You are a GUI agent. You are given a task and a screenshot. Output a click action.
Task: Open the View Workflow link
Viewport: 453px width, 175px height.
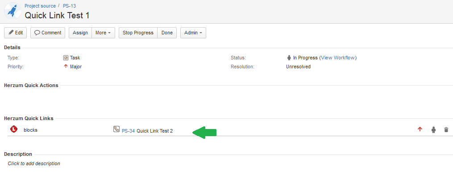coord(338,58)
